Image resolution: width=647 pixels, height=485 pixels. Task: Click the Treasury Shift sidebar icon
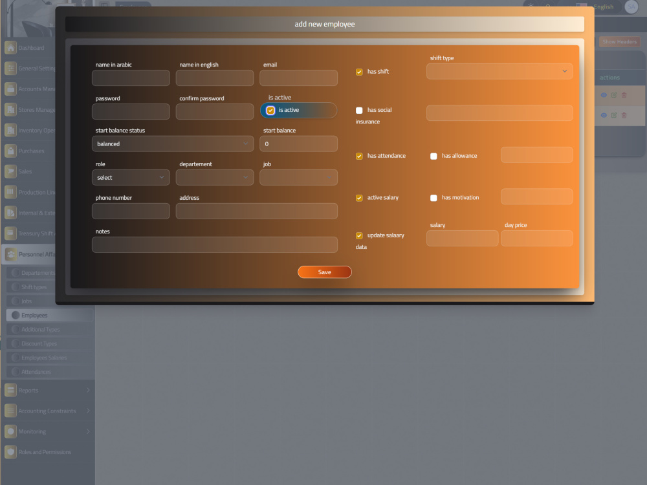pyautogui.click(x=11, y=233)
